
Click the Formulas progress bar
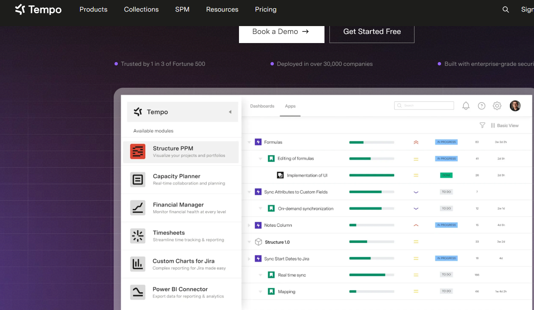coord(372,142)
